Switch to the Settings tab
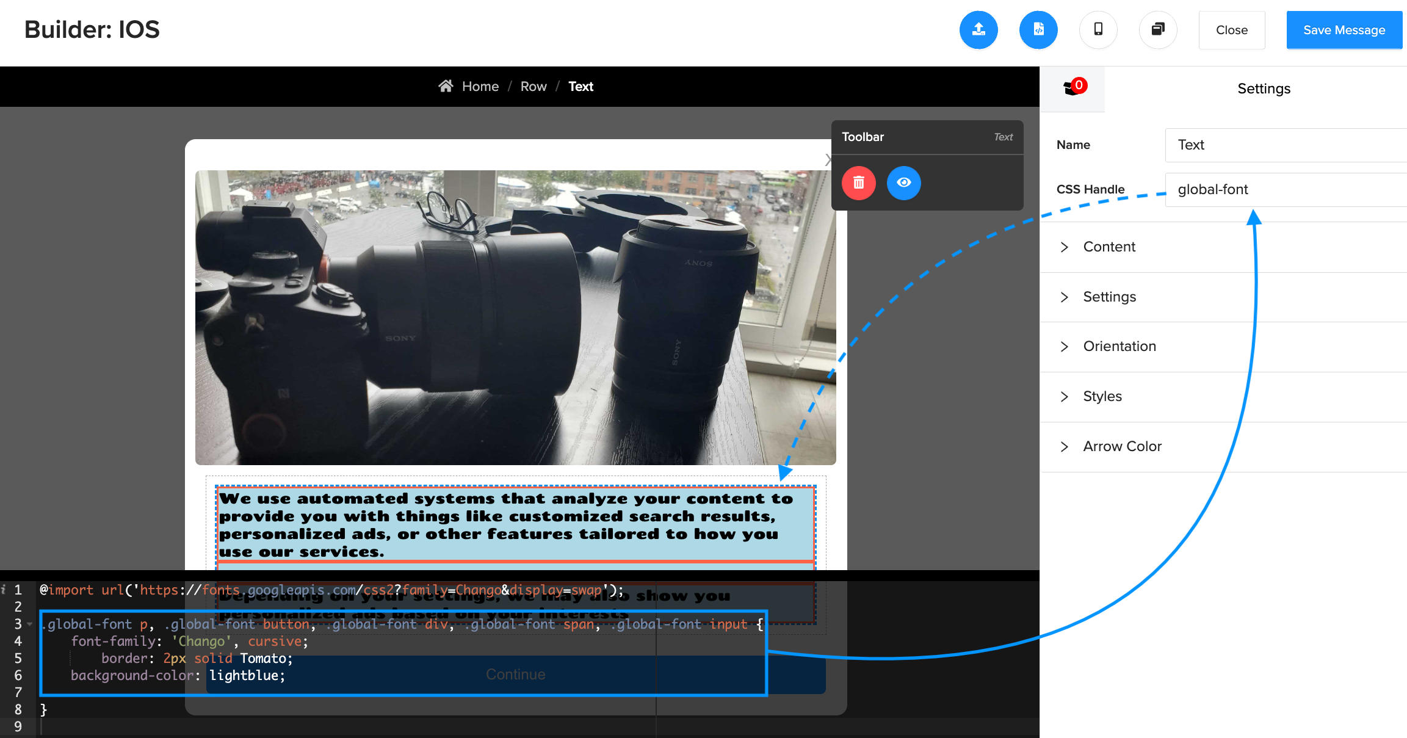This screenshot has width=1407, height=738. point(1264,89)
